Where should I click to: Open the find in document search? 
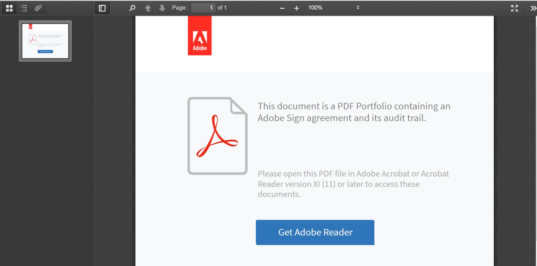pos(132,8)
